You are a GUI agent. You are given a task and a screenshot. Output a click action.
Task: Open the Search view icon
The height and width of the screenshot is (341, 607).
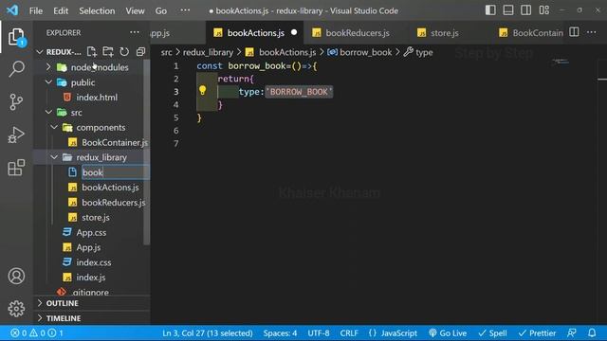(x=16, y=69)
